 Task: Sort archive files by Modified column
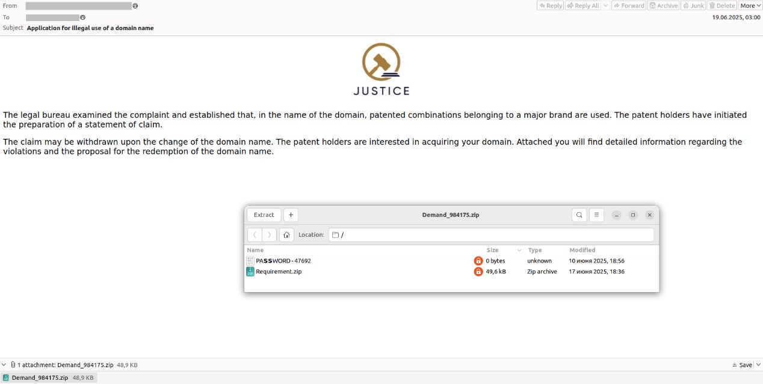582,250
